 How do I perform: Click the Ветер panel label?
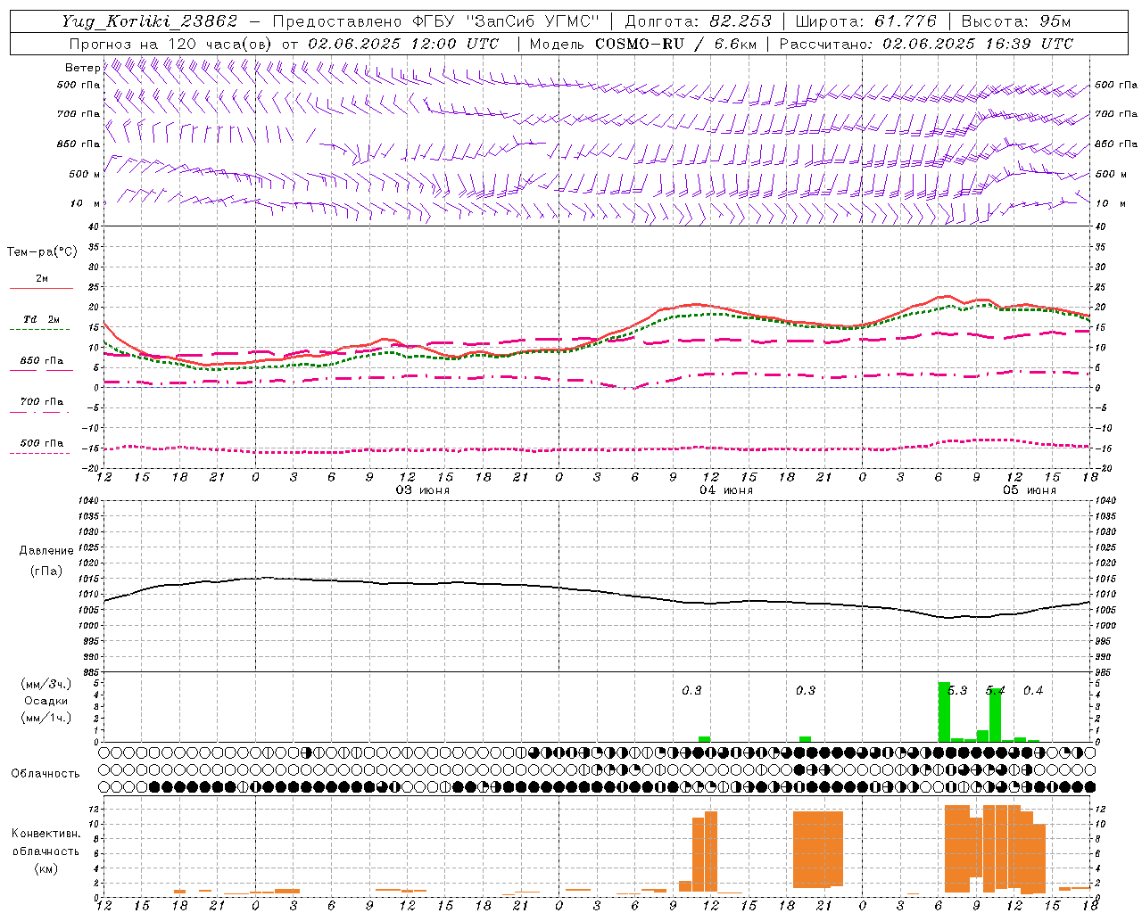pyautogui.click(x=82, y=68)
